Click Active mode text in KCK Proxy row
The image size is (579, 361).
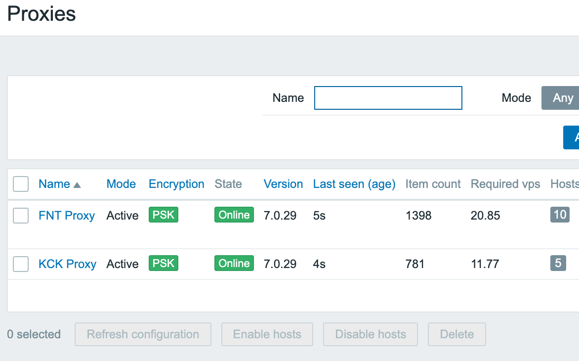coord(122,264)
